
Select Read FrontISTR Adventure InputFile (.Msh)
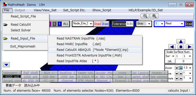pyautogui.click(x=95, y=55)
